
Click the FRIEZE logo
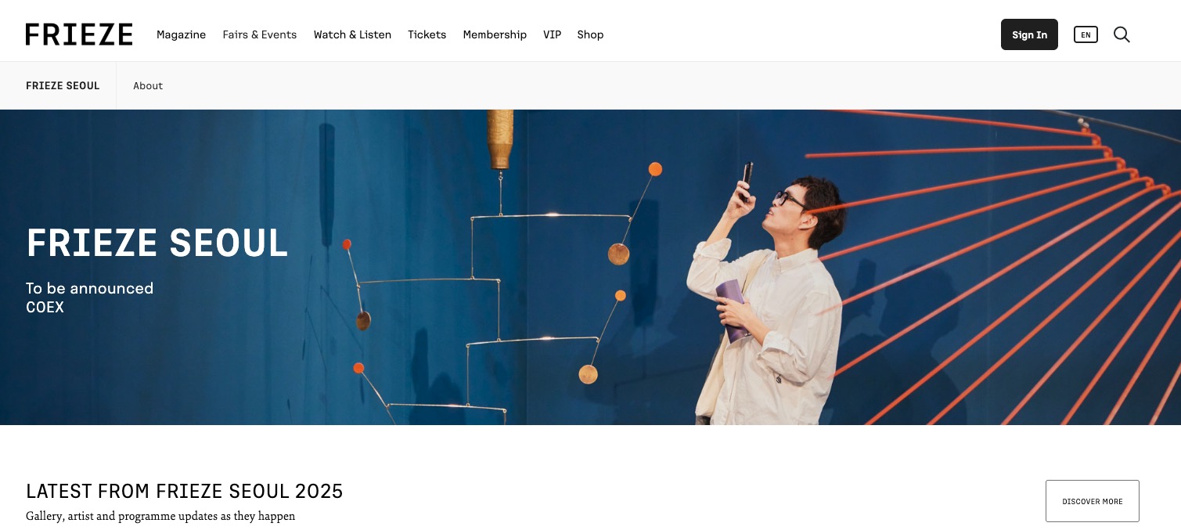79,34
